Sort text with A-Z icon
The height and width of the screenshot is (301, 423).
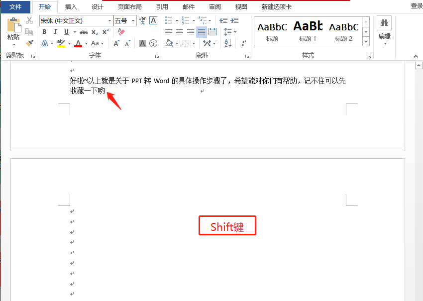pos(228,43)
